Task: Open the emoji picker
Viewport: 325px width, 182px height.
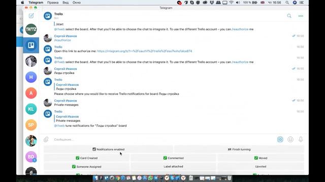Action: (290, 140)
